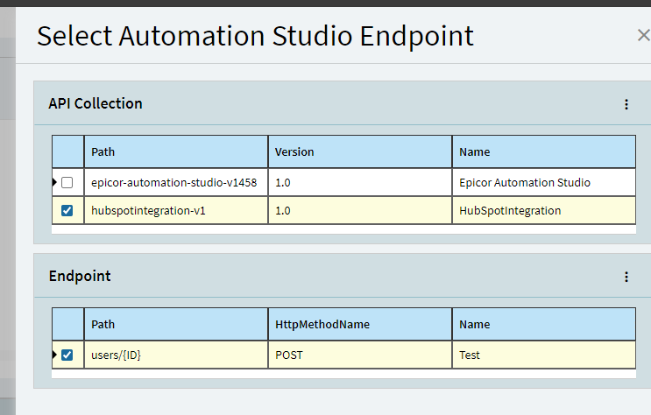Sort Endpoint grid by HttpMethodName column
The image size is (651, 415).
(x=360, y=325)
